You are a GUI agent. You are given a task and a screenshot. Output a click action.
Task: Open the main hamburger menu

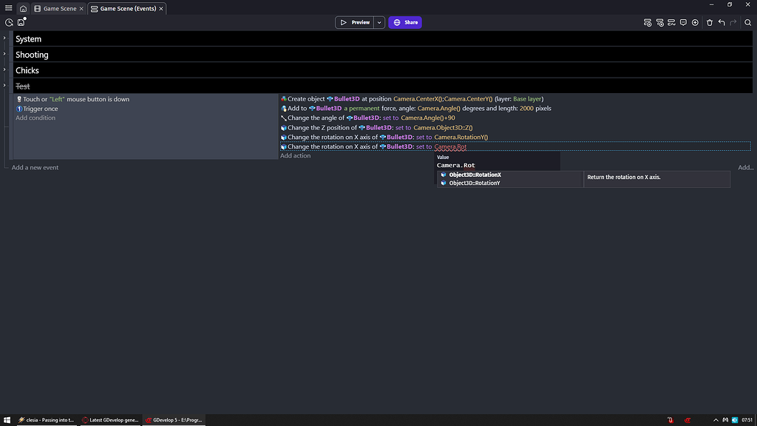coord(8,8)
